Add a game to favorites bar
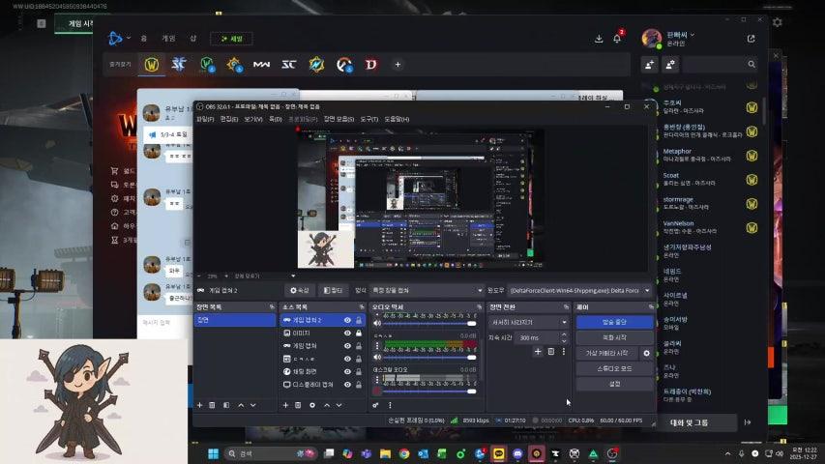The image size is (825, 464). [397, 65]
